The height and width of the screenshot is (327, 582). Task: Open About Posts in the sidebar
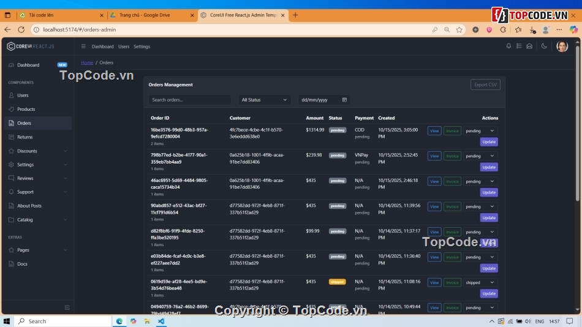point(38,206)
